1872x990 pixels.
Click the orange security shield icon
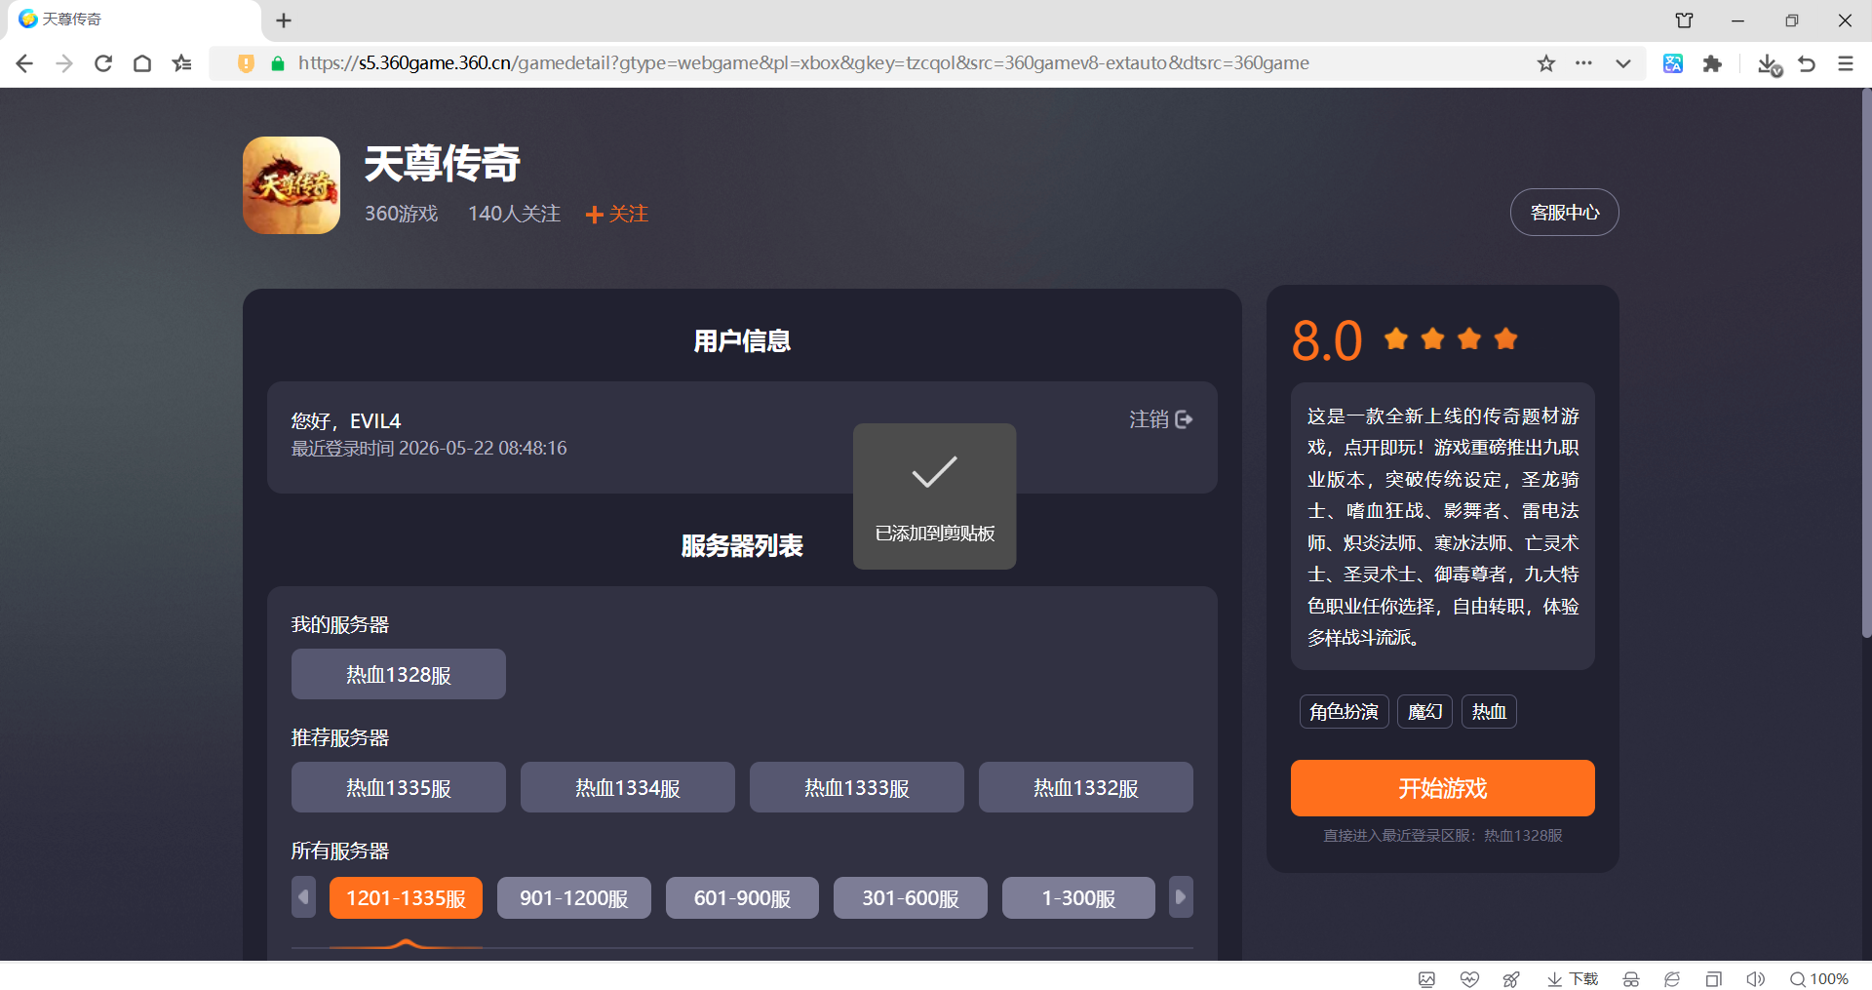click(247, 63)
